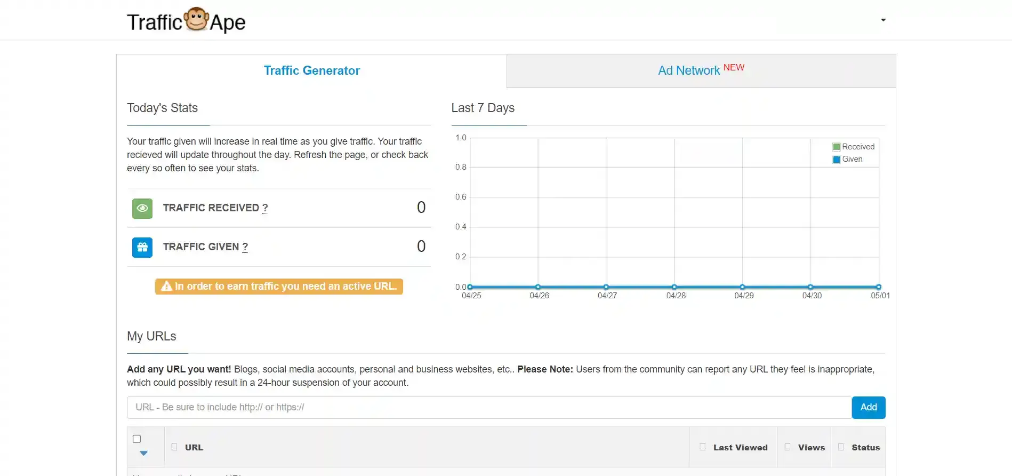The width and height of the screenshot is (1012, 476).
Task: Click the 'Last 7 Days' heading
Action: click(483, 108)
